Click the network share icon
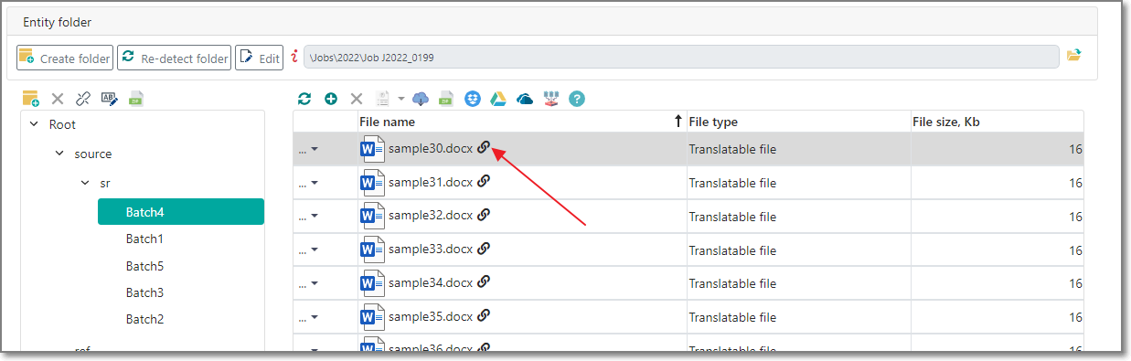The image size is (1131, 361). [x=550, y=99]
